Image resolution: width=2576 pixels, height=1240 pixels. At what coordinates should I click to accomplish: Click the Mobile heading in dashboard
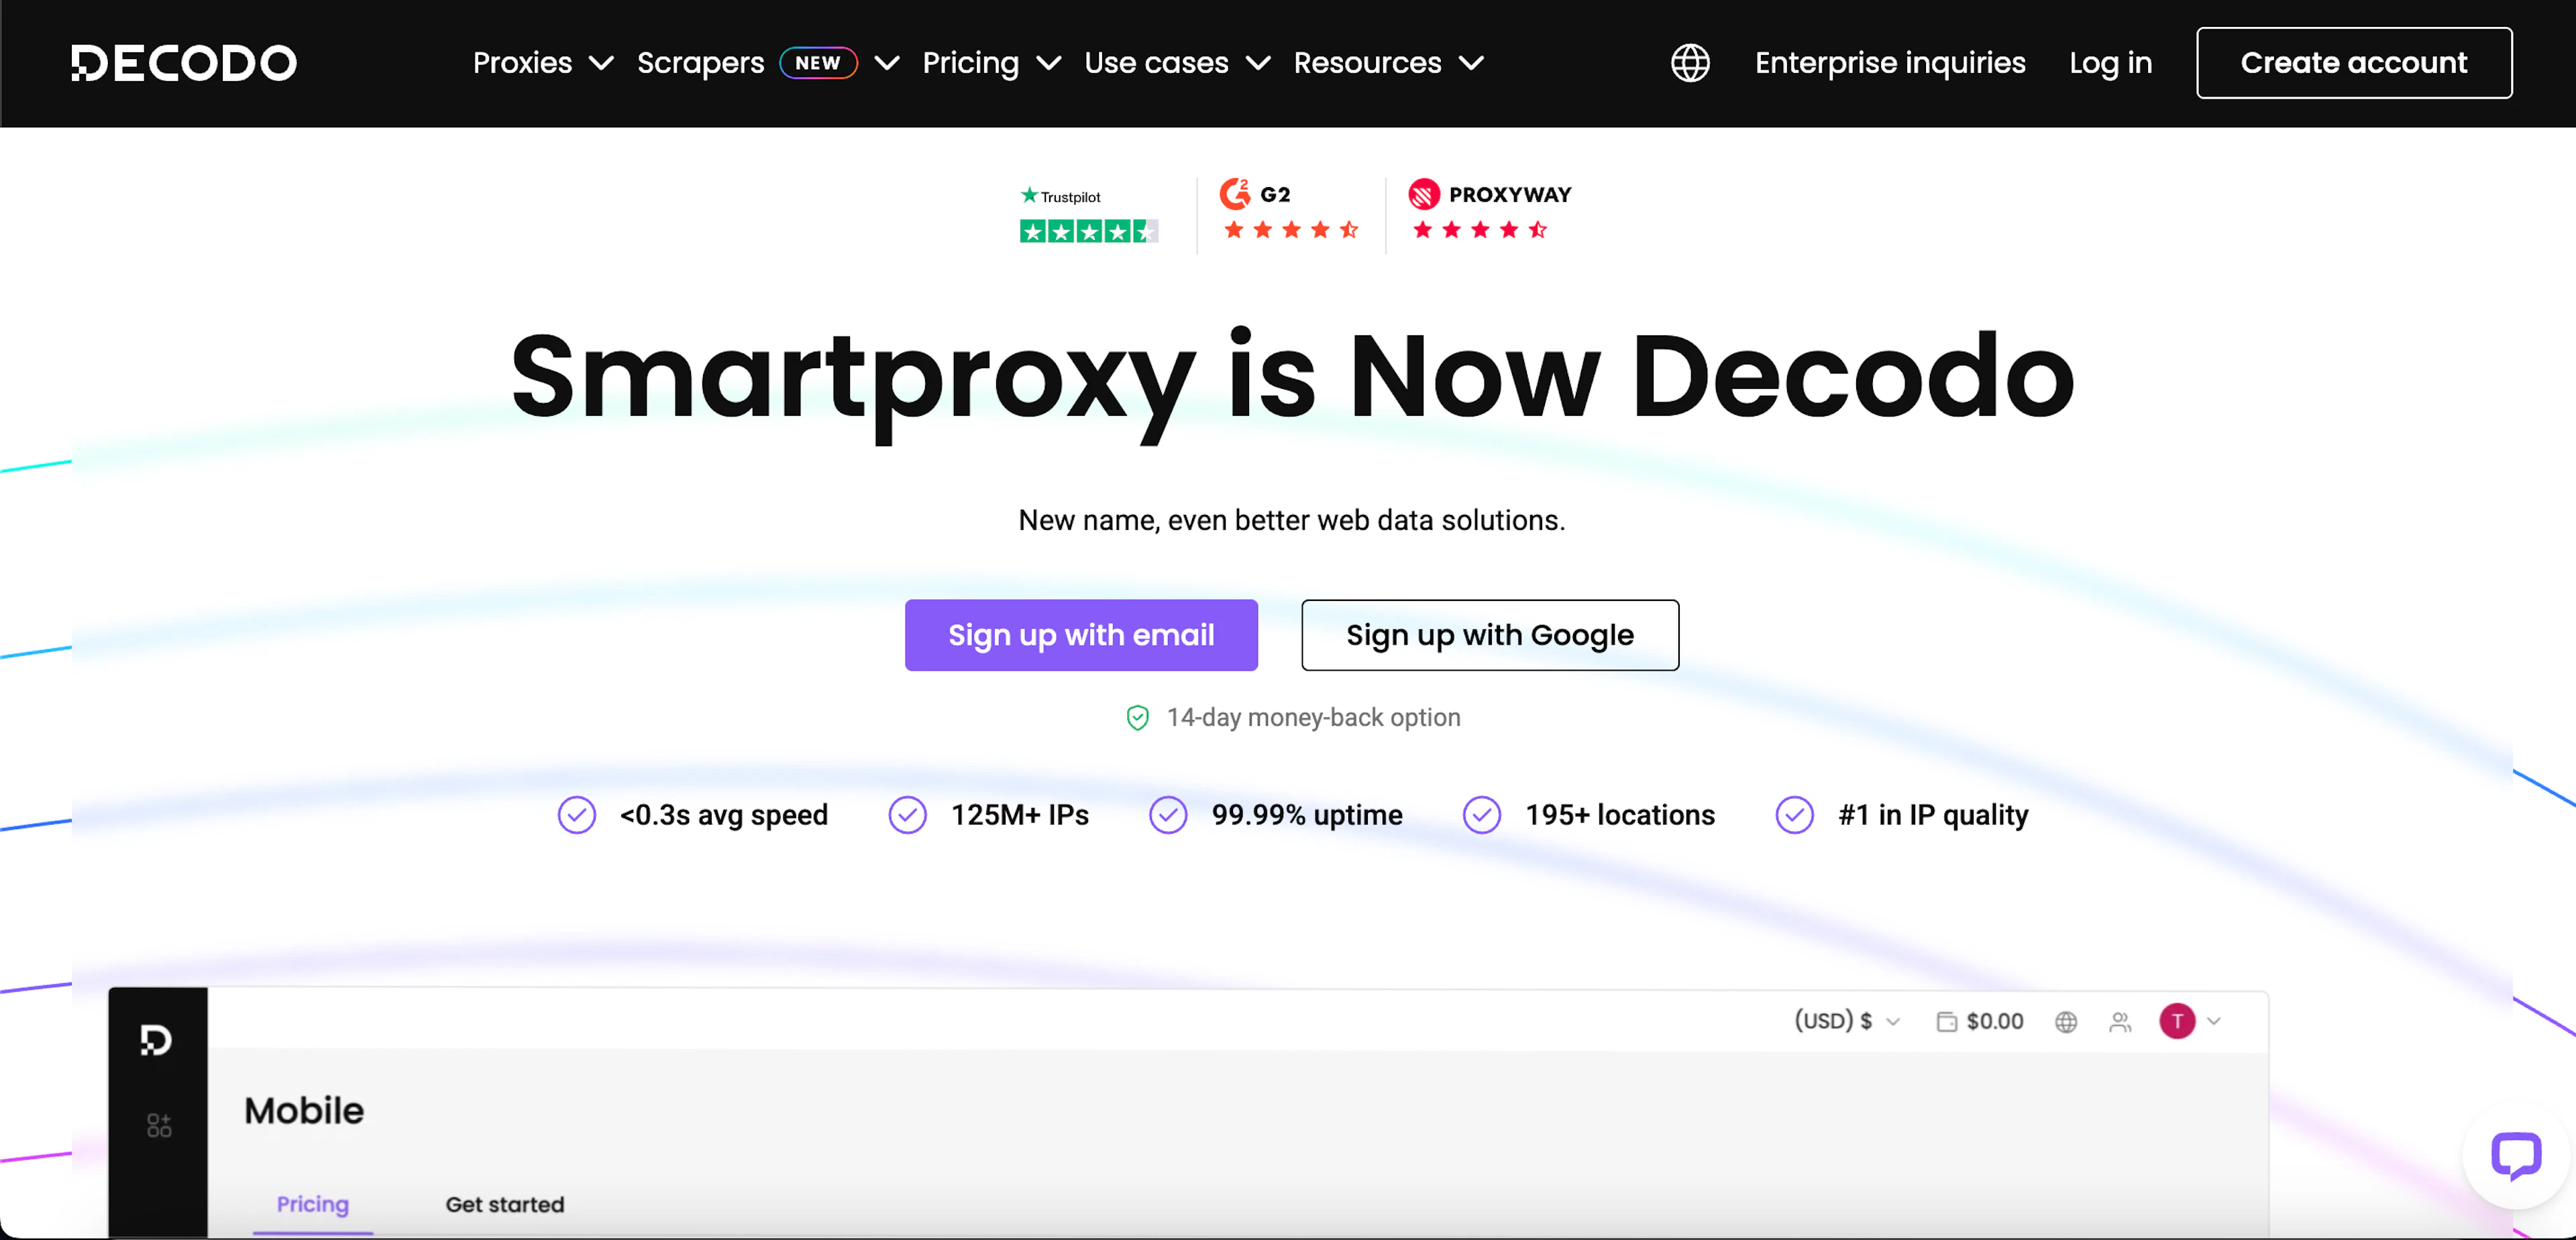(x=304, y=1110)
